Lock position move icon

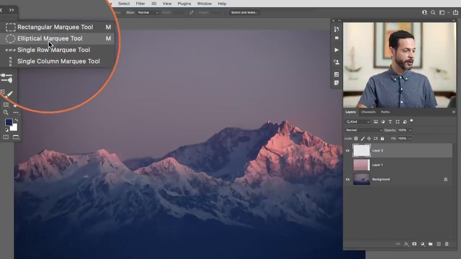pos(369,139)
